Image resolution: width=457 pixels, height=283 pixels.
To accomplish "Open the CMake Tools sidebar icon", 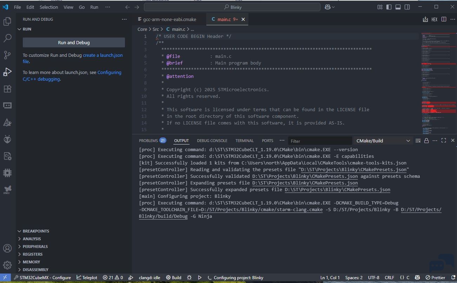I will [x=7, y=122].
